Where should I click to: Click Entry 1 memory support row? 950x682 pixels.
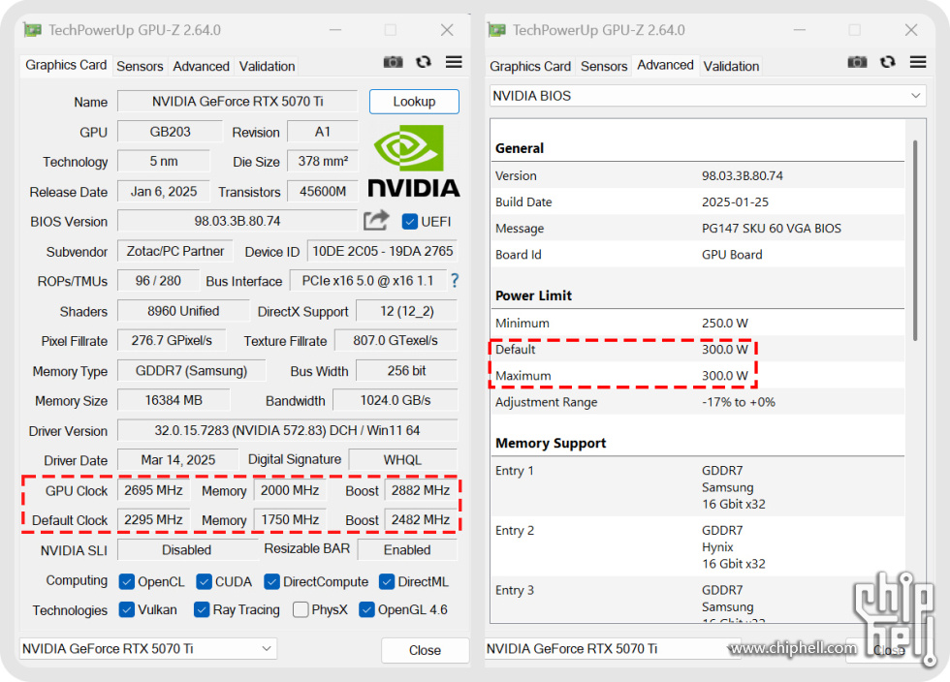click(x=698, y=487)
